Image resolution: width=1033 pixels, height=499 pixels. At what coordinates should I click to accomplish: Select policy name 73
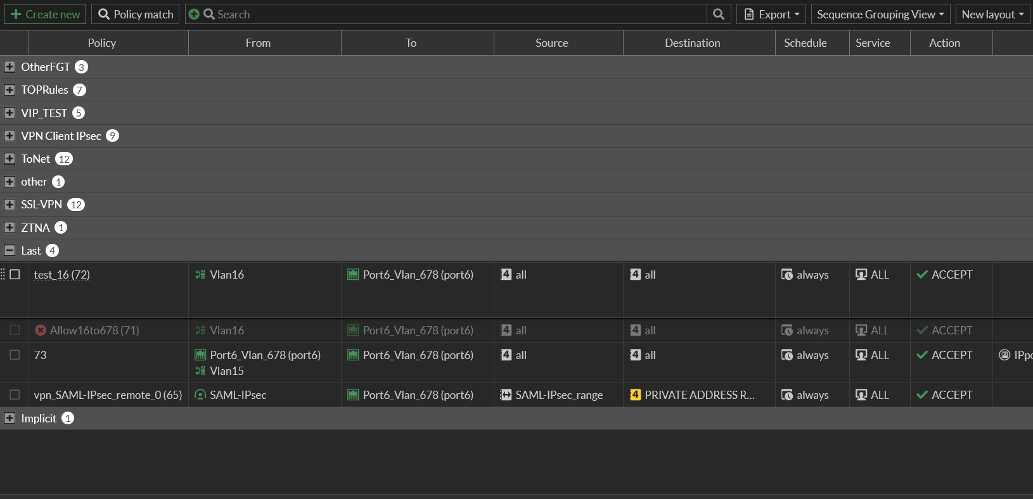[x=41, y=355]
